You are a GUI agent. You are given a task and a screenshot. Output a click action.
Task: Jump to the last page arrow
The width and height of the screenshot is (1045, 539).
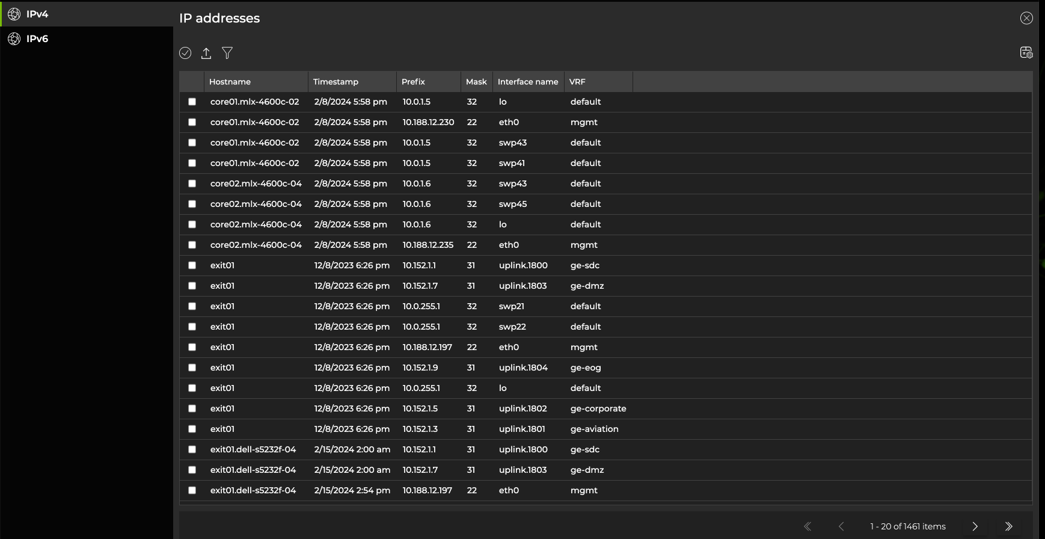pyautogui.click(x=1008, y=526)
